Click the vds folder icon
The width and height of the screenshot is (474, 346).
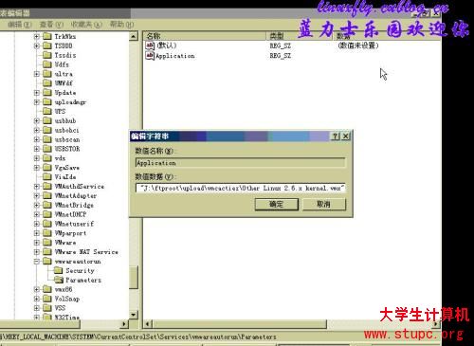(x=47, y=157)
